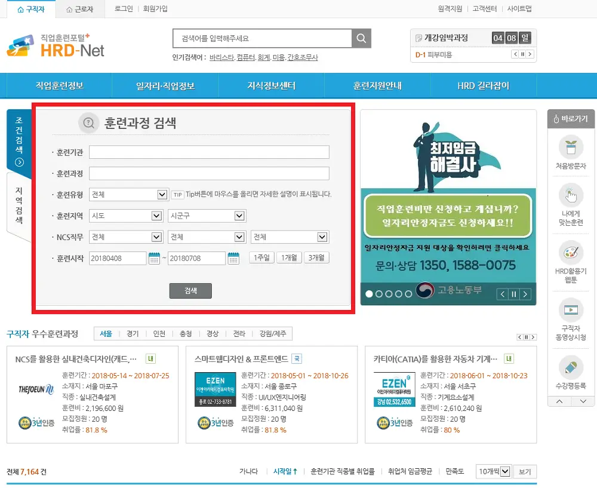Open calendar picker for end date 20180708
This screenshot has height=488, width=597.
pos(233,258)
